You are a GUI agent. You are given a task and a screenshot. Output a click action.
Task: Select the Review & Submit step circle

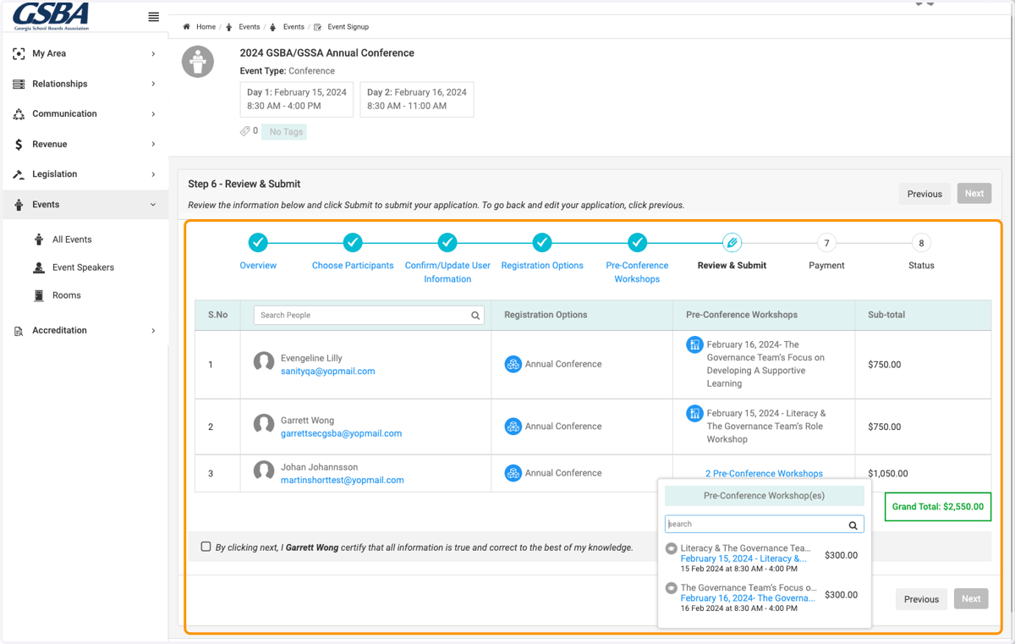pyautogui.click(x=732, y=243)
